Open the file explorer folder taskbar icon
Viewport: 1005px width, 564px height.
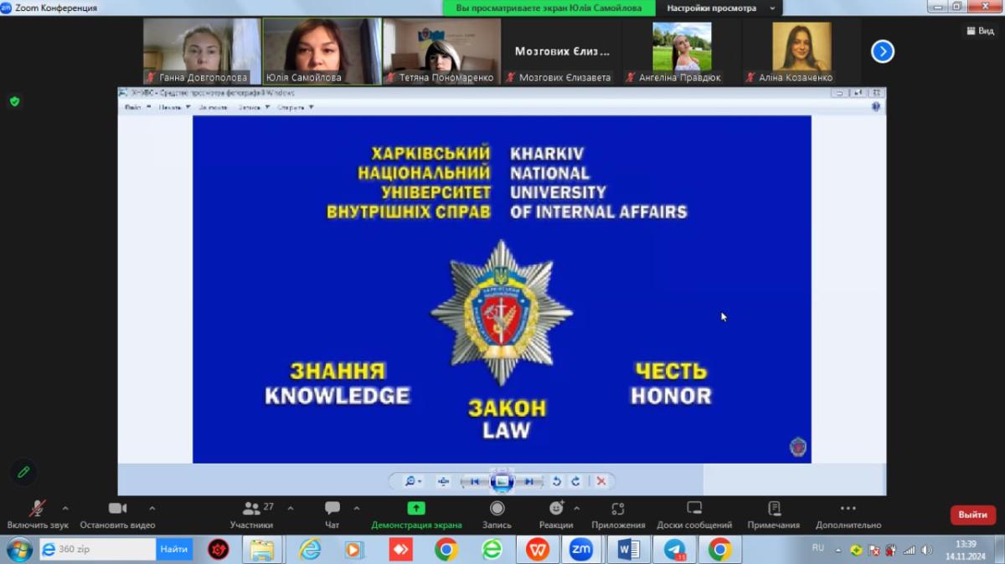[x=262, y=549]
